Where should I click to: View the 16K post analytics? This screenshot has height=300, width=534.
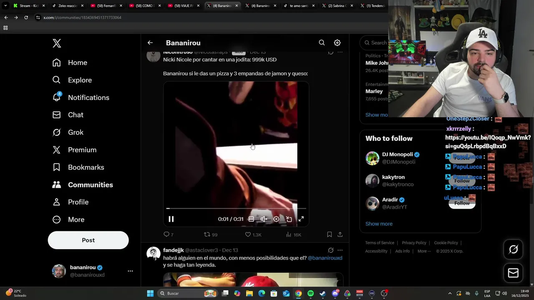pyautogui.click(x=293, y=235)
